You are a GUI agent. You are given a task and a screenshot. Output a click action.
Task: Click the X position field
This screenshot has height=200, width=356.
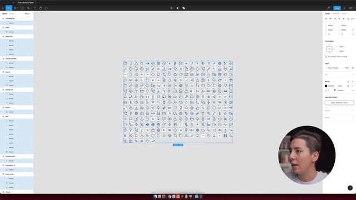pos(330,26)
